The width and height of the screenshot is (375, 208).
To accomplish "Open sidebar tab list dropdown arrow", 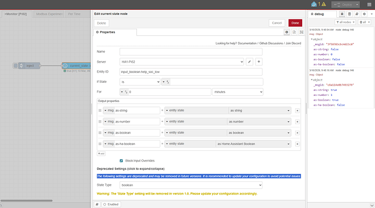I will point(372,14).
